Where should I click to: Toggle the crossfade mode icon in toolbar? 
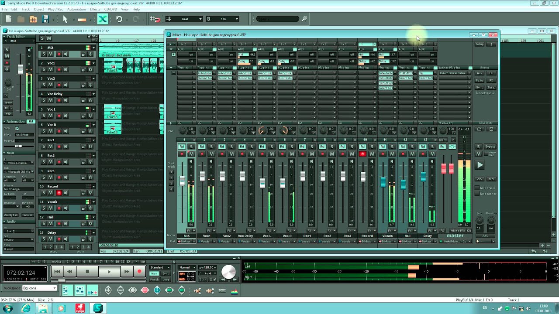pos(102,19)
